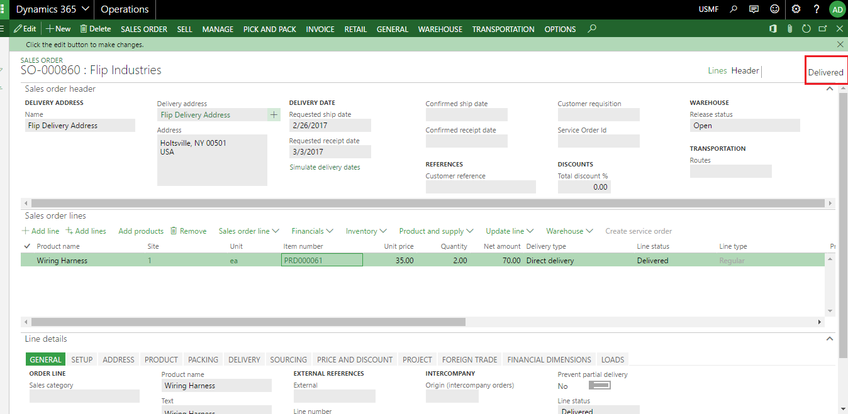Click the paperclip attachments icon
The height and width of the screenshot is (414, 848).
click(789, 29)
